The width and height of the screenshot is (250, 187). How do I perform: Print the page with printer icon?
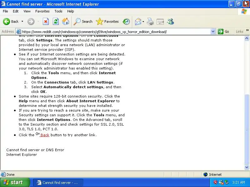pos(150,22)
